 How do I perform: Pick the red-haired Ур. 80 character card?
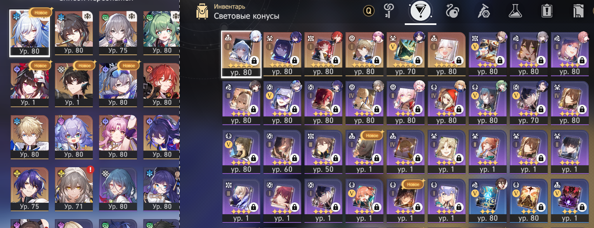coord(162,85)
